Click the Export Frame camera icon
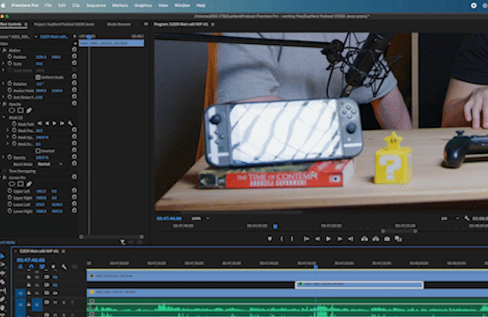 point(387,239)
